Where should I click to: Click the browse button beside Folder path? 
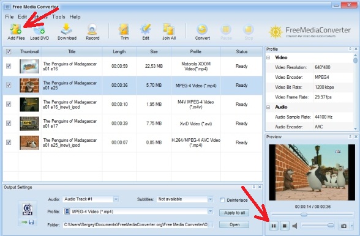click(x=211, y=225)
